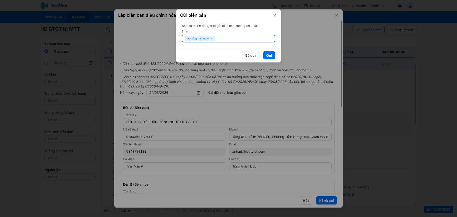Screen dimensions: 457x217
Task: Click the settings gear icon
Action: point(400,6)
